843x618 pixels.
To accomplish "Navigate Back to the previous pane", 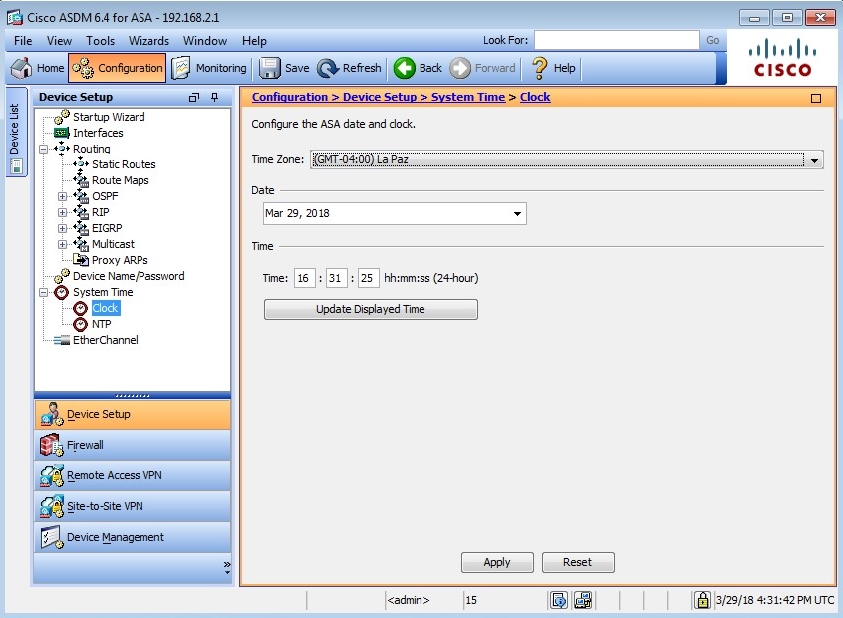I will point(418,68).
